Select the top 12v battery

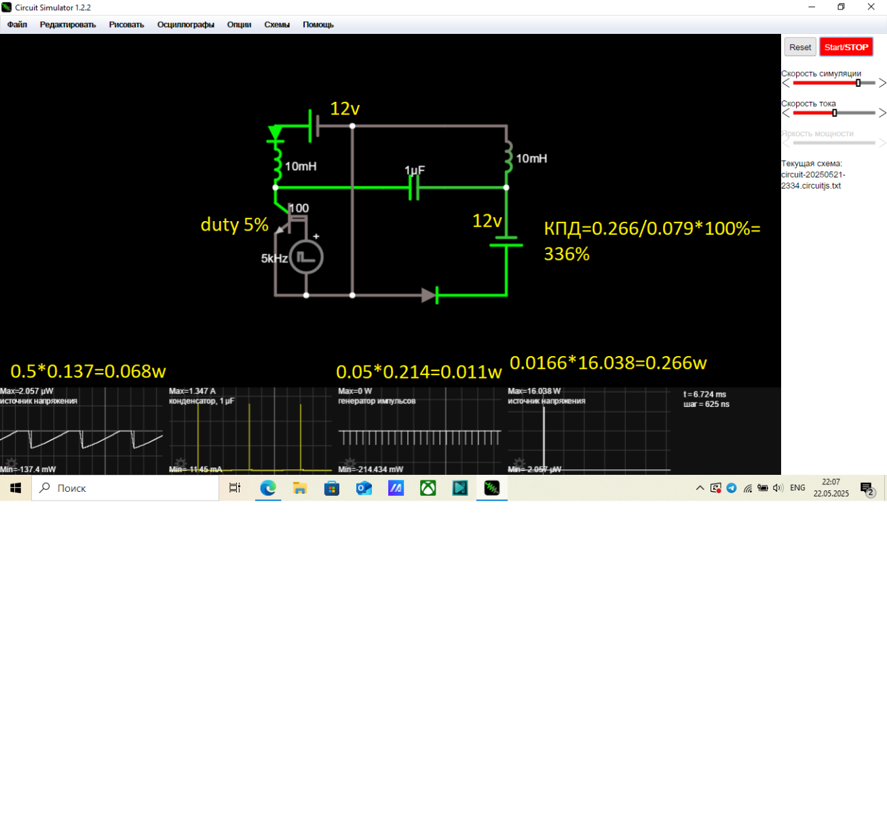pos(314,126)
